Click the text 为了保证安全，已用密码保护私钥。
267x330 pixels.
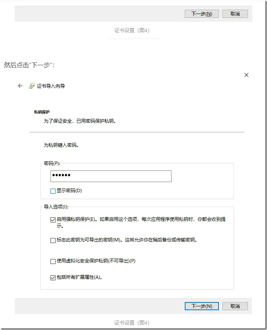point(80,121)
